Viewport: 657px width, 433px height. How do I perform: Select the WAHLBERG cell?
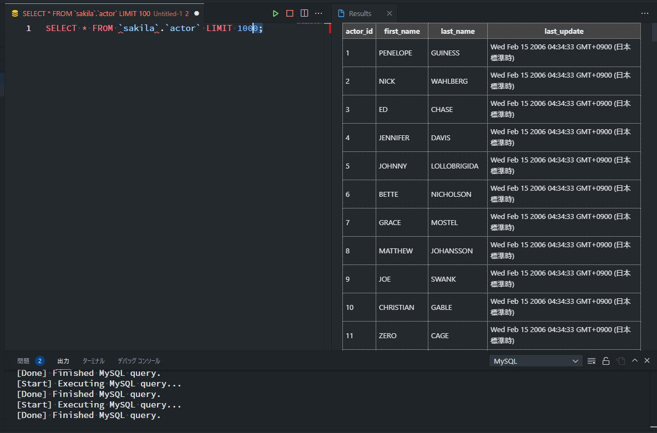(458, 81)
